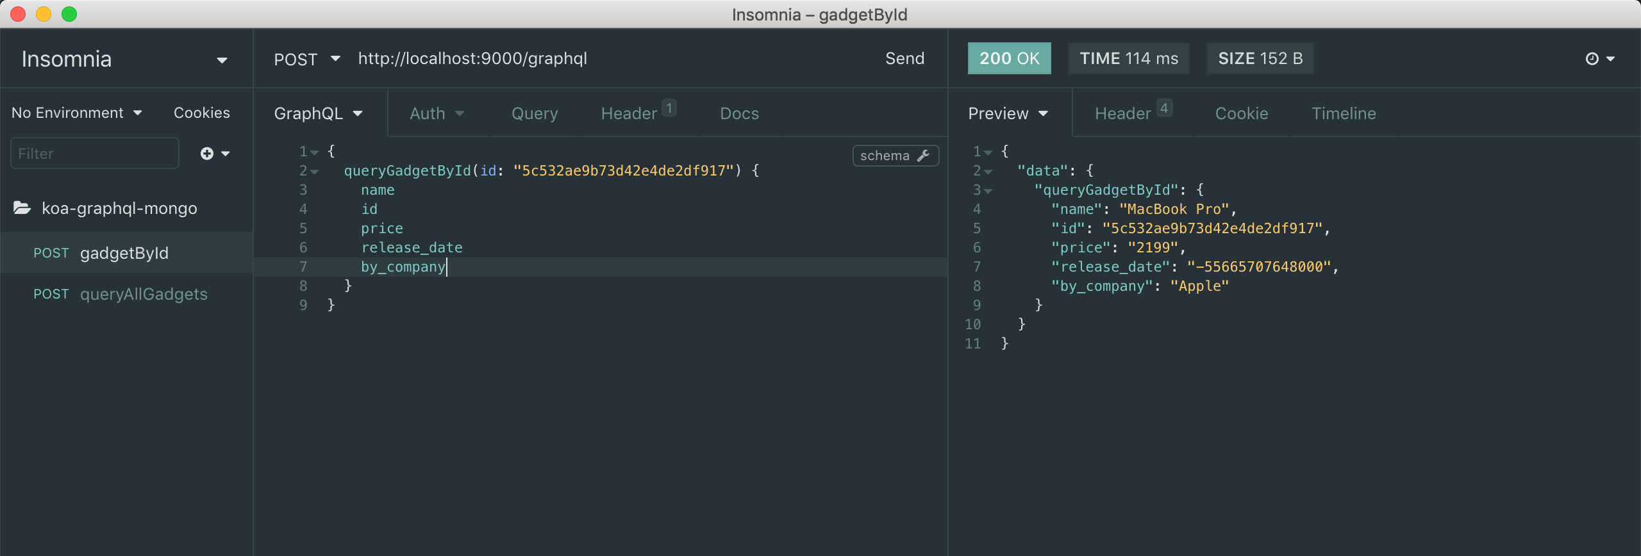Click the schema wrench button
1641x556 pixels.
pyautogui.click(x=895, y=156)
